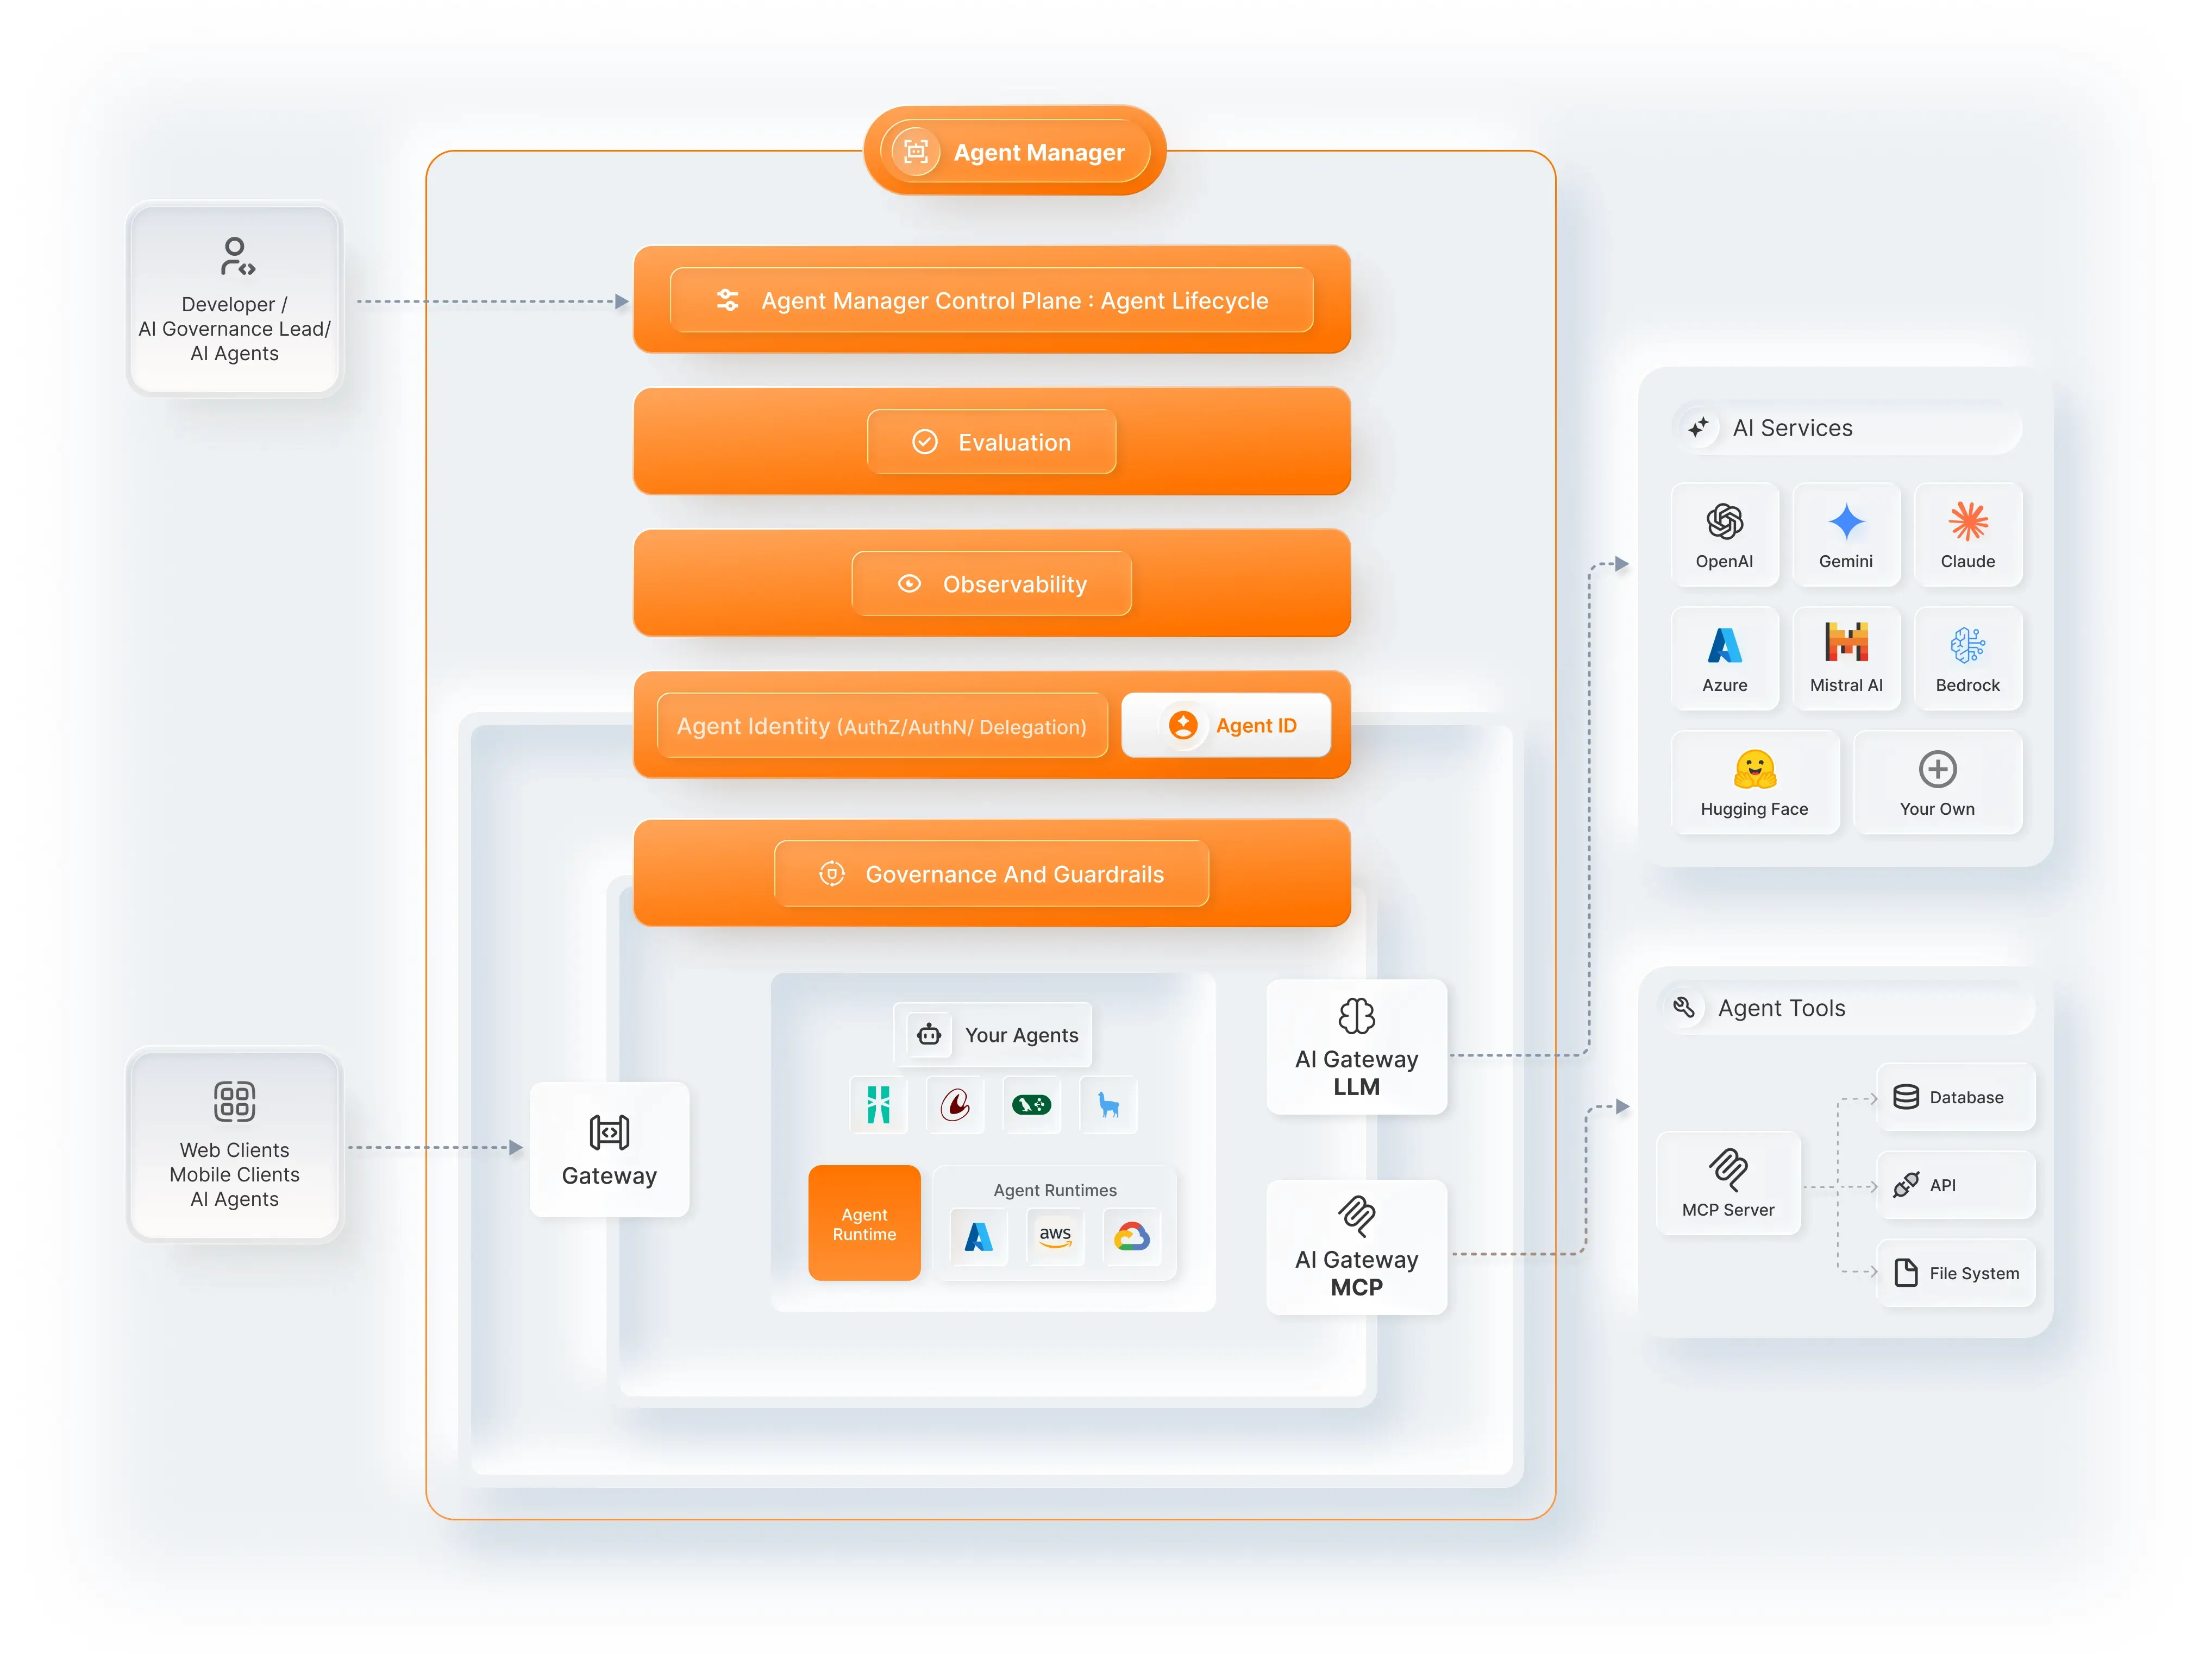Click the Observability eye label
Screen dimensions: 2212x1654
pos(991,583)
